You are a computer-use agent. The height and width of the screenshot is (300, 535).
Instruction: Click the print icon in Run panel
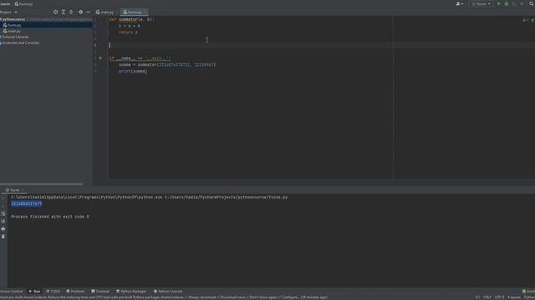pyautogui.click(x=3, y=229)
